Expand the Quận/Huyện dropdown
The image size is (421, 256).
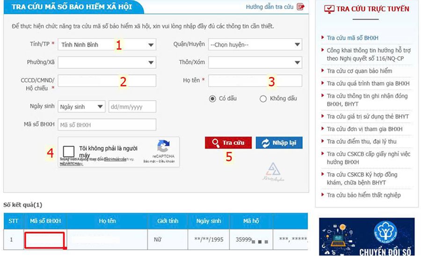pos(255,45)
